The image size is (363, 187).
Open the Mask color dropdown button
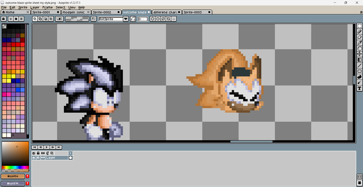(77, 19)
